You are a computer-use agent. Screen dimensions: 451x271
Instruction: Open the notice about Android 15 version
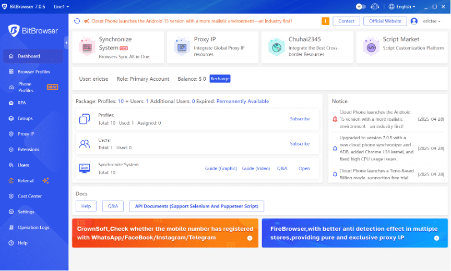375,119
